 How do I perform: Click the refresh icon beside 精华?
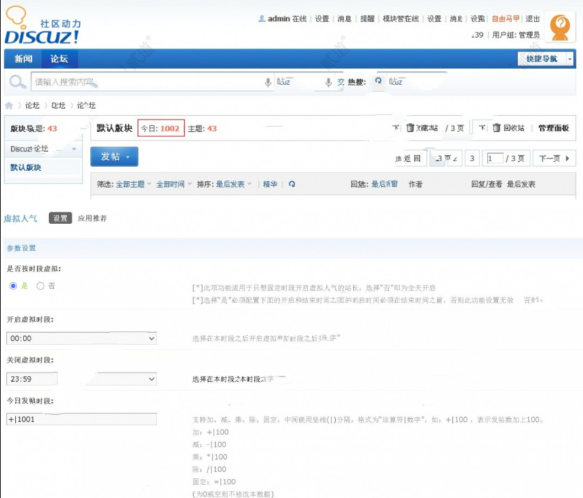tap(292, 184)
